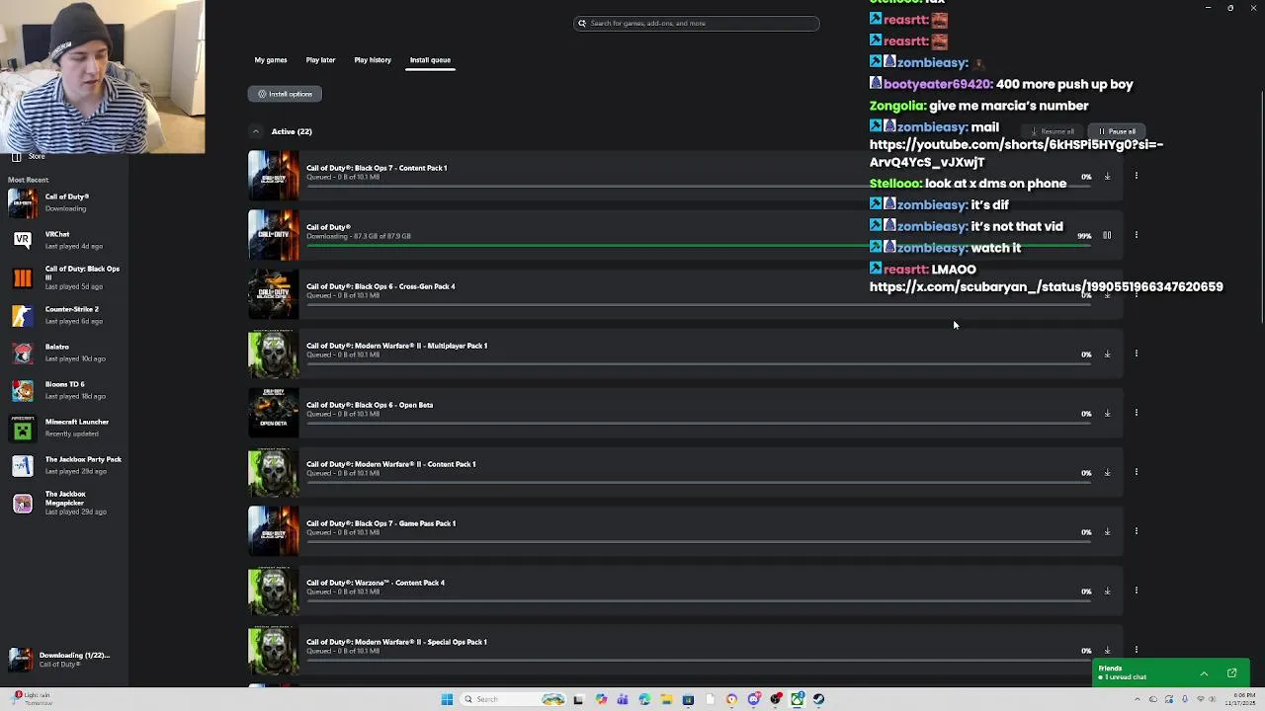Screen dimensions: 1265x711
Task: Start download of Black Ops 6 Open Beta
Action: click(x=1107, y=414)
